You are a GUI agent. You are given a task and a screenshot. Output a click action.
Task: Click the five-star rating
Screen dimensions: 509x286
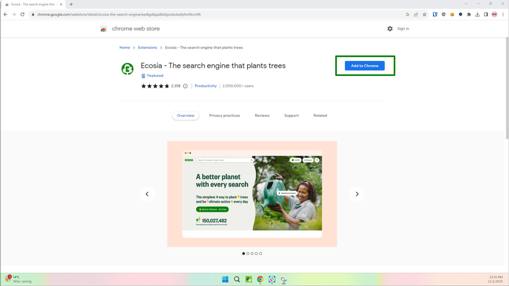155,86
